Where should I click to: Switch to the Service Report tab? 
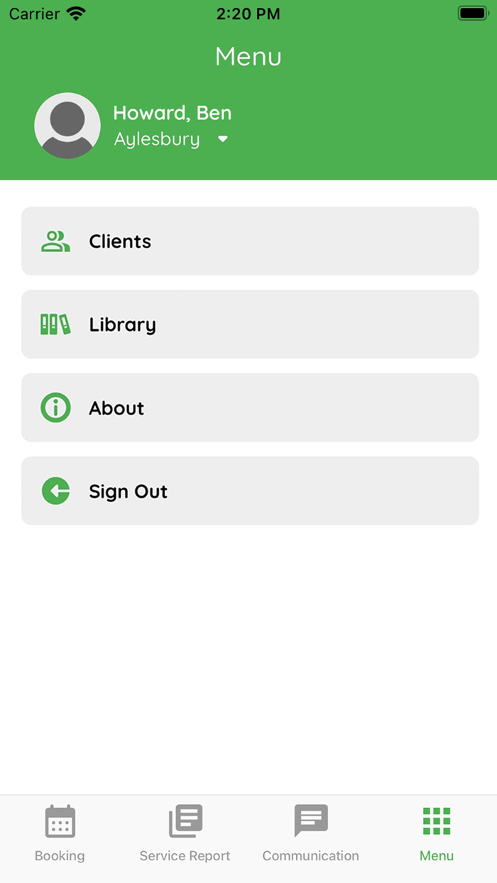pos(185,834)
